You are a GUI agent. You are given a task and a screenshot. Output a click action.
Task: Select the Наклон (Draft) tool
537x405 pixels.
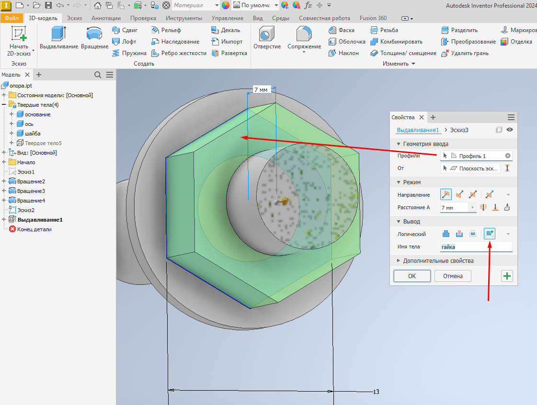(343, 54)
